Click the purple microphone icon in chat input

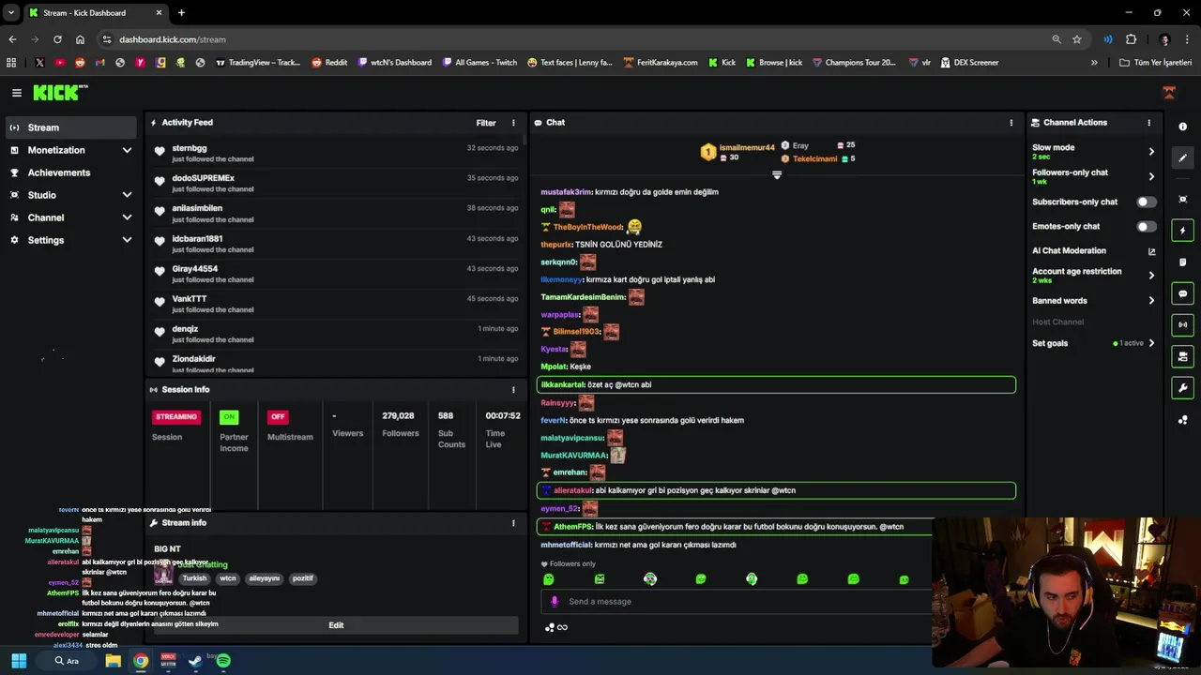click(x=554, y=602)
